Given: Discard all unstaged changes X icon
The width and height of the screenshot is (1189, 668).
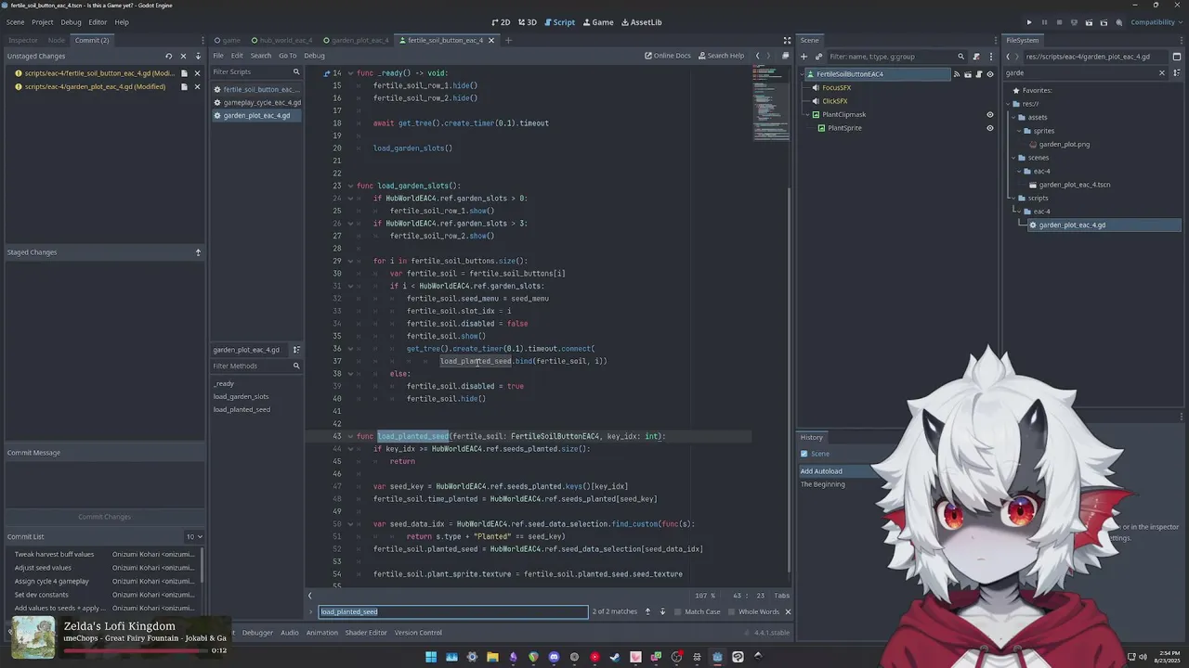Looking at the screenshot, I should click(183, 56).
